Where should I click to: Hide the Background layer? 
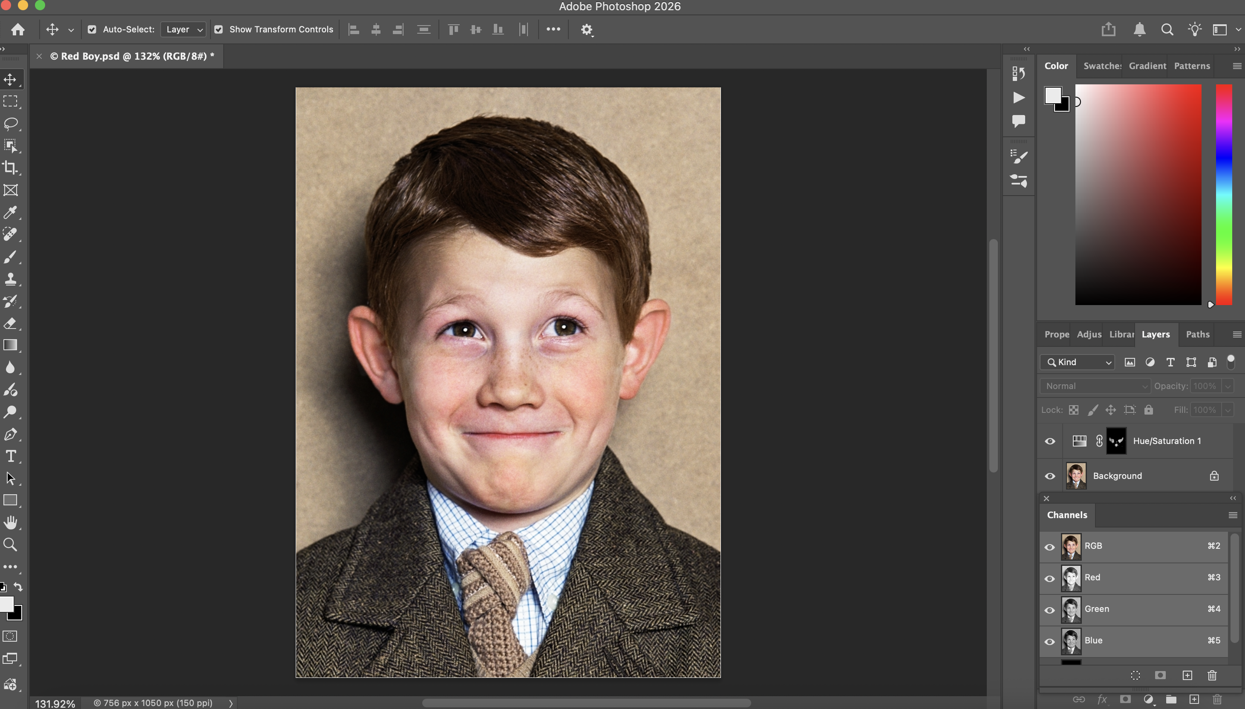point(1050,476)
